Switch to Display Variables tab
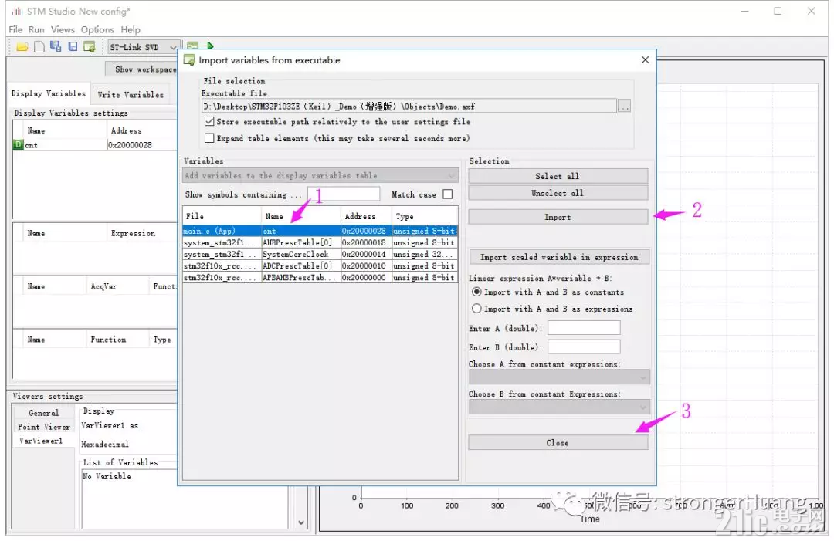This screenshot has width=834, height=541. click(49, 93)
